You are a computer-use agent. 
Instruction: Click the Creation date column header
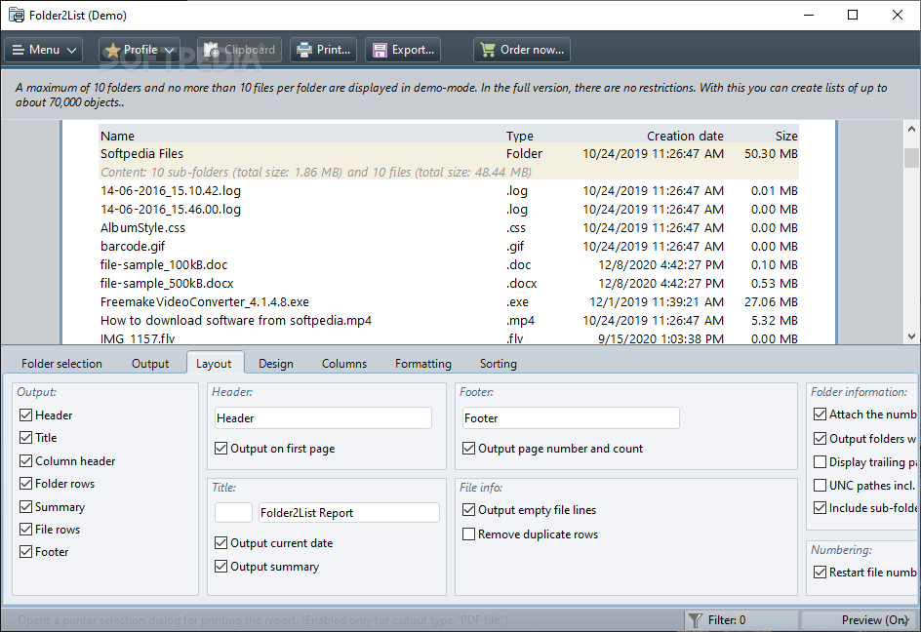[x=685, y=136]
